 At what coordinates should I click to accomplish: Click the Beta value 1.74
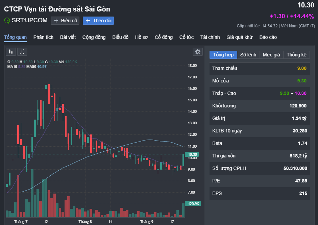(302, 143)
